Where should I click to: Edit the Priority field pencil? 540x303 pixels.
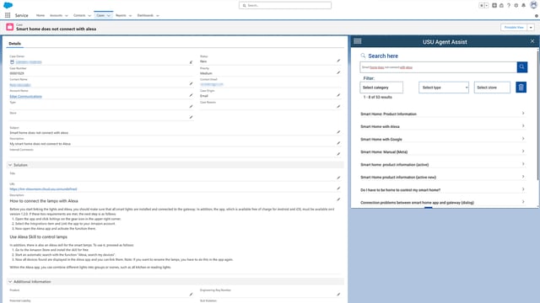[x=338, y=73]
